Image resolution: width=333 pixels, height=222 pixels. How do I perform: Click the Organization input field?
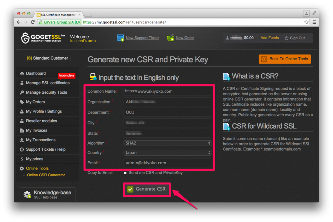point(167,102)
